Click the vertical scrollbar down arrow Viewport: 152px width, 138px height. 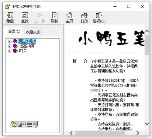click(147, 124)
